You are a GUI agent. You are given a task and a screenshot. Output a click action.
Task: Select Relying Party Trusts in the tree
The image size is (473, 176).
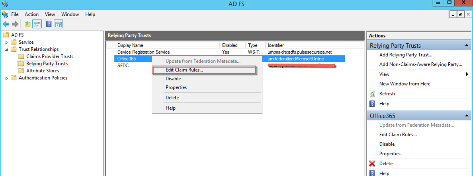(x=47, y=64)
